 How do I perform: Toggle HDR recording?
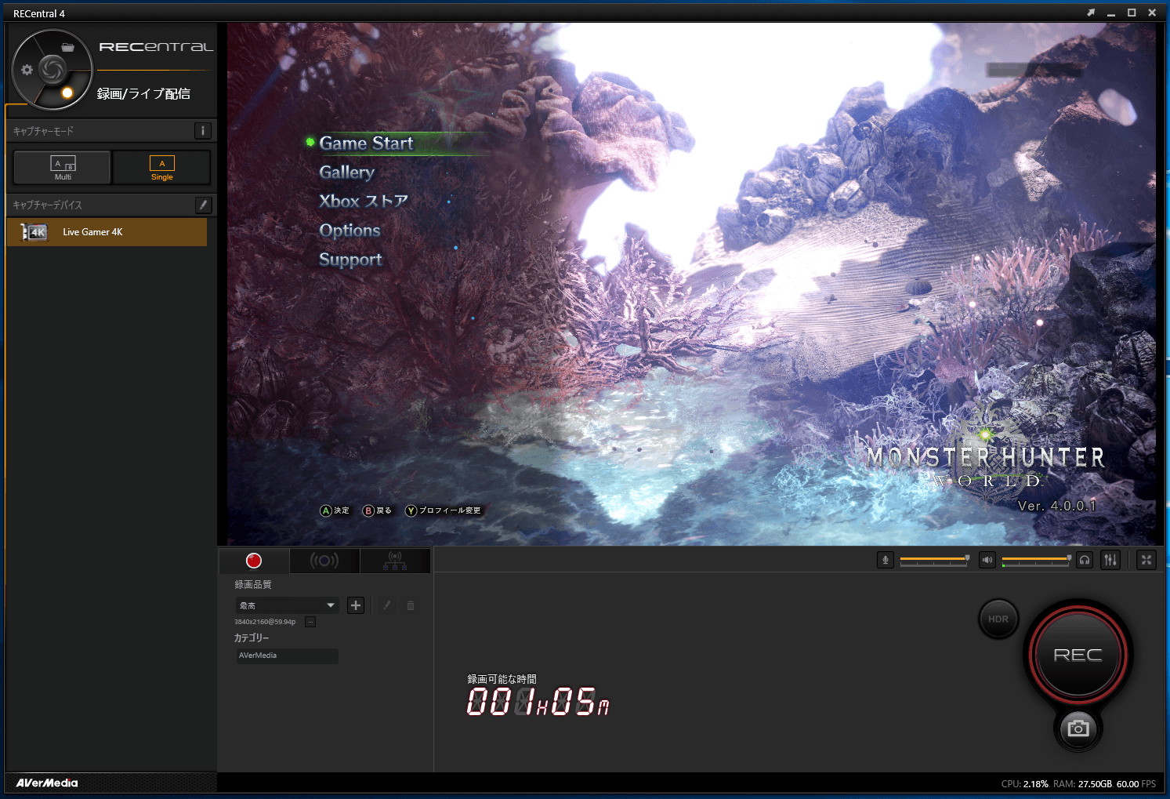click(x=998, y=619)
